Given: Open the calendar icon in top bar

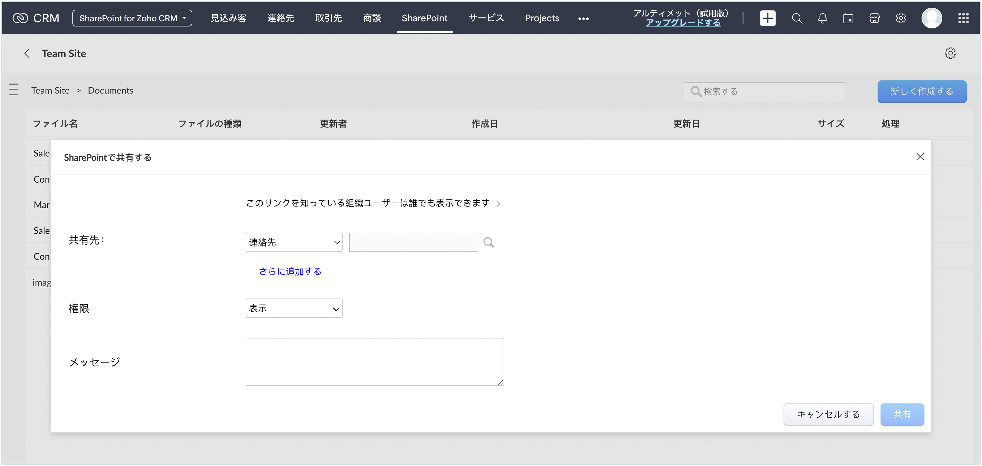Looking at the screenshot, I should click(x=848, y=18).
